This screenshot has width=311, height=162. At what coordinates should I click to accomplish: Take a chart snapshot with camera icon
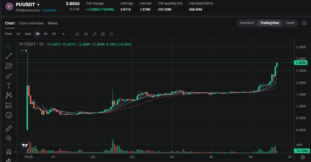[103, 34]
